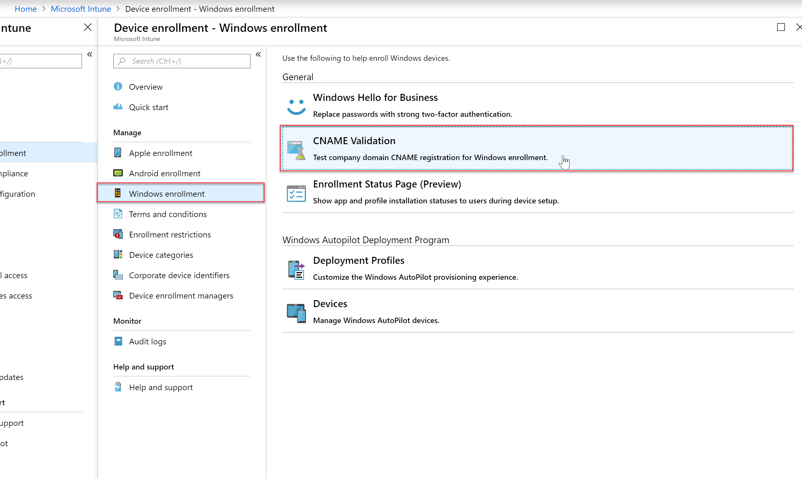
Task: Click the search magnifier icon
Action: click(x=122, y=61)
